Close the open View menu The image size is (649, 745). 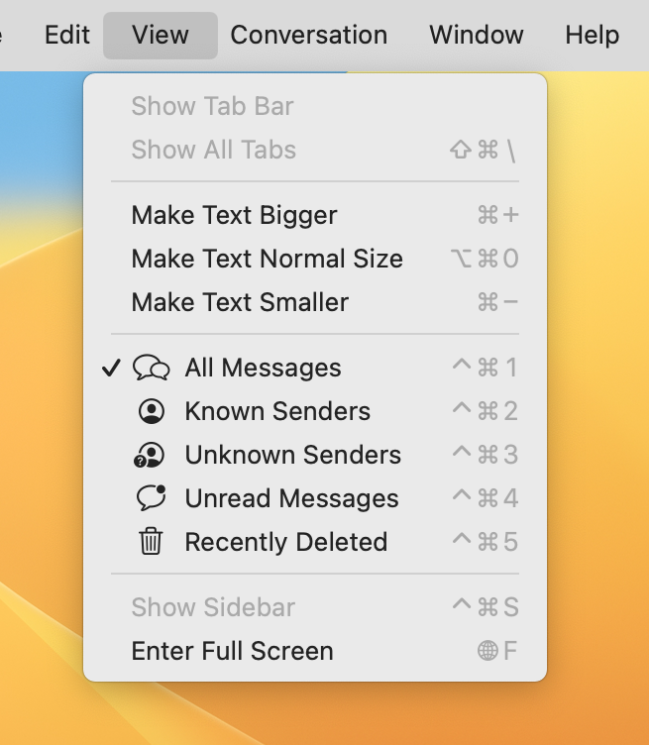coord(161,35)
